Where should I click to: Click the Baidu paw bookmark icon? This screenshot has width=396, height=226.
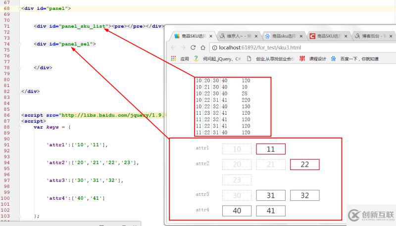pyautogui.click(x=333, y=58)
